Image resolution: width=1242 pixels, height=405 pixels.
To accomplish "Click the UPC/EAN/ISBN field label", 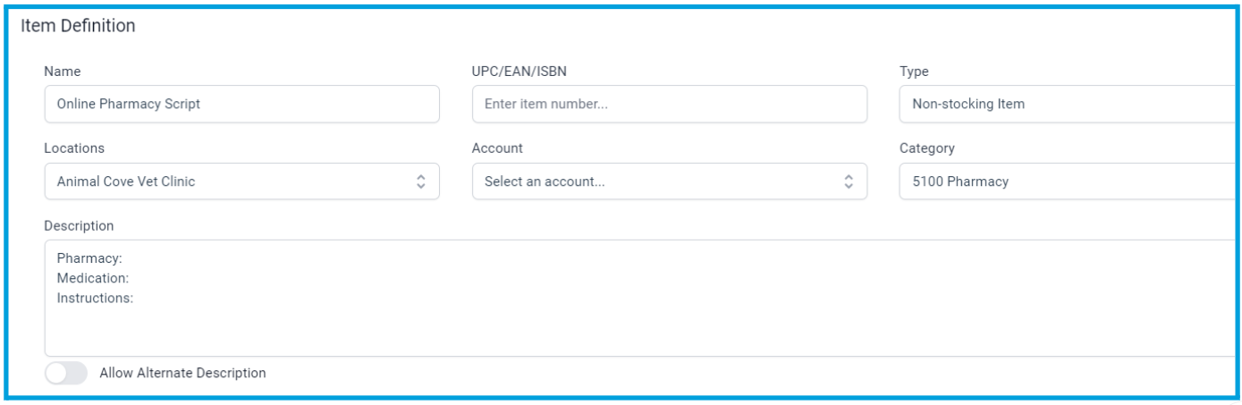I will [519, 72].
